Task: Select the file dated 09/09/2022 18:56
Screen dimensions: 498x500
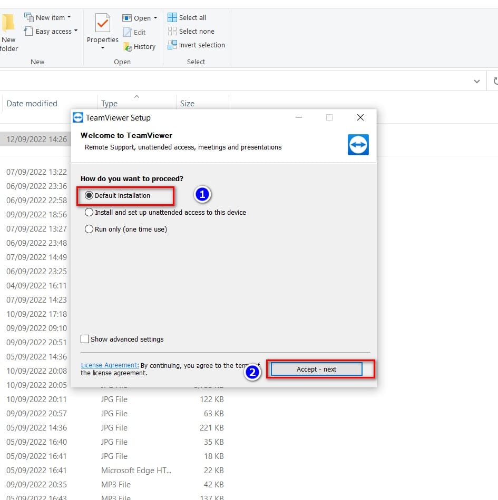Action: point(37,215)
